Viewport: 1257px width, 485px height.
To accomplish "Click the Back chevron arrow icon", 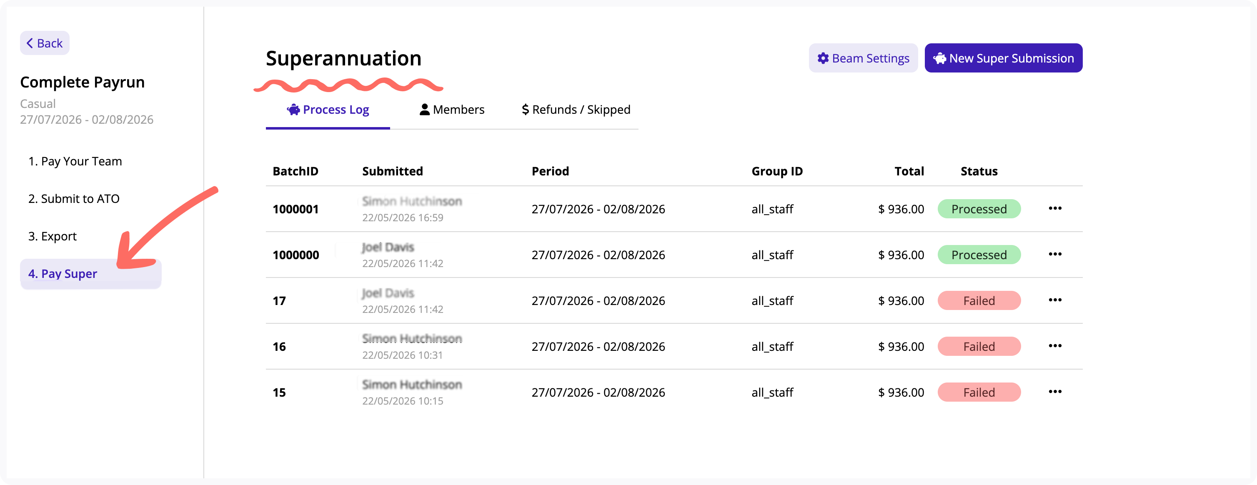I will click(x=30, y=43).
